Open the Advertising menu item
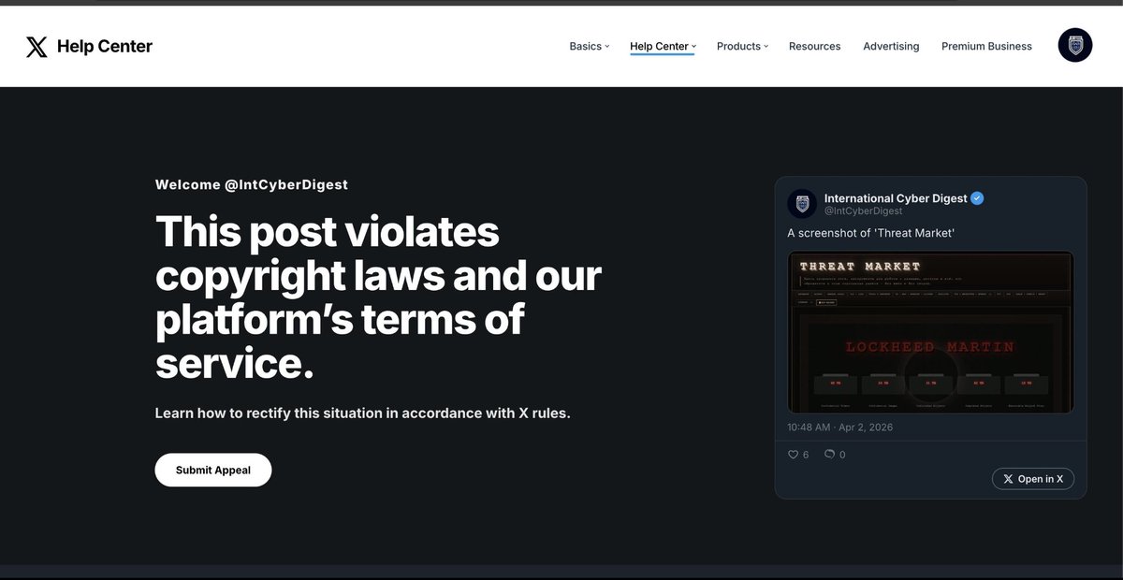Viewport: 1123px width, 580px height. [891, 46]
